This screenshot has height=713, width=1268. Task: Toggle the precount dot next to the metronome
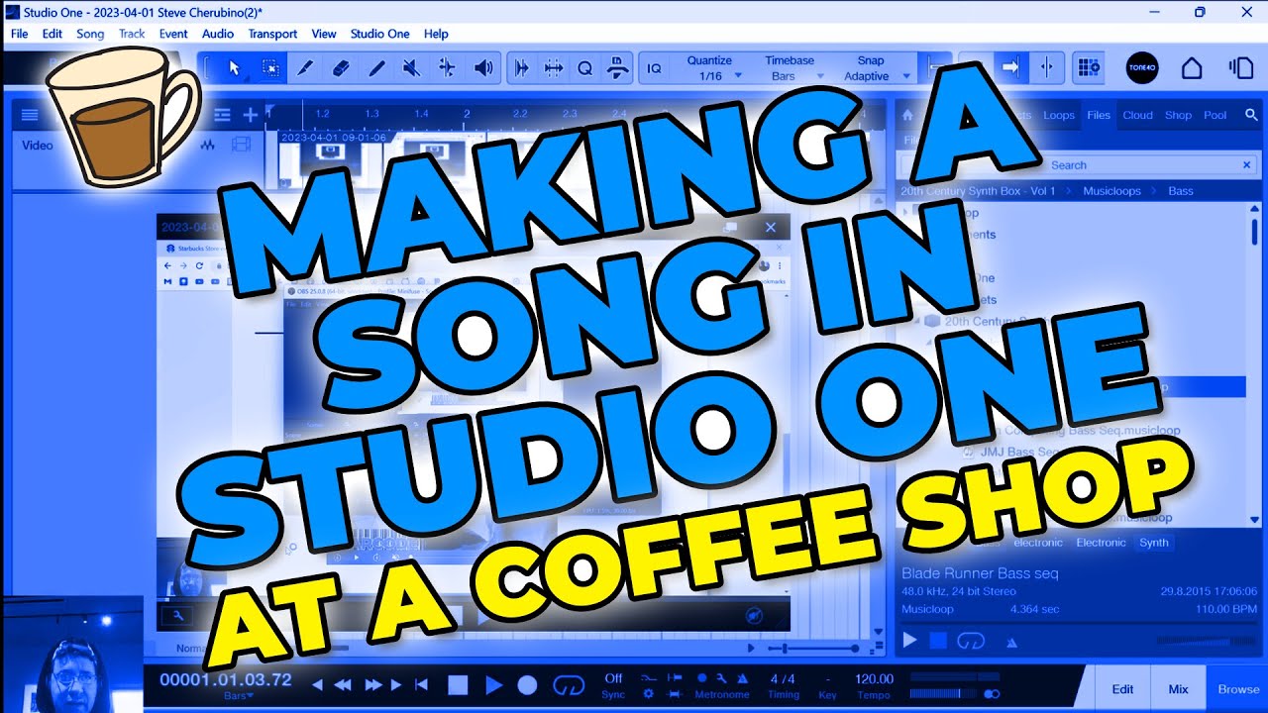coord(701,678)
